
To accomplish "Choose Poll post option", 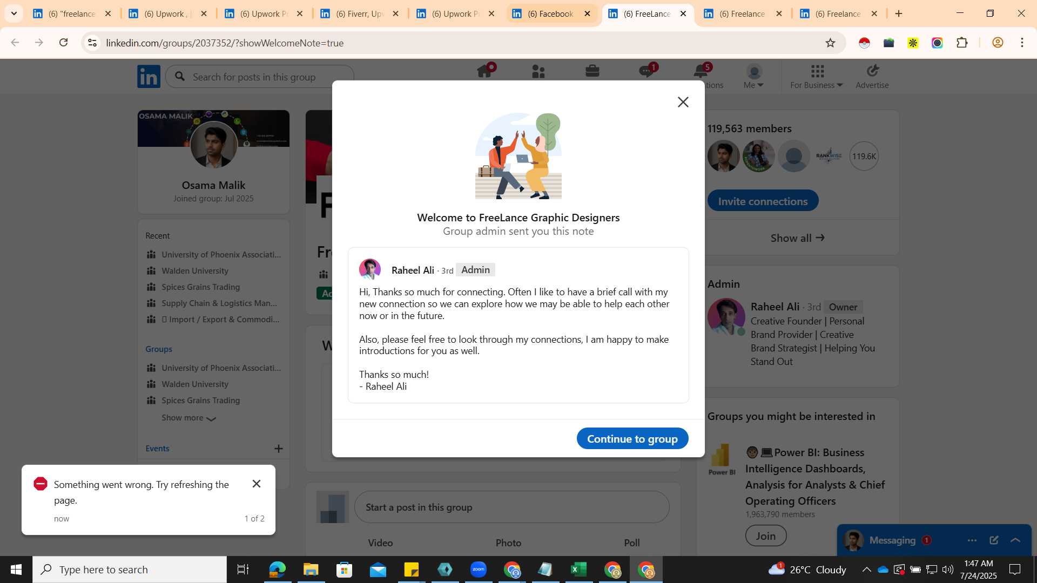I will [x=632, y=543].
